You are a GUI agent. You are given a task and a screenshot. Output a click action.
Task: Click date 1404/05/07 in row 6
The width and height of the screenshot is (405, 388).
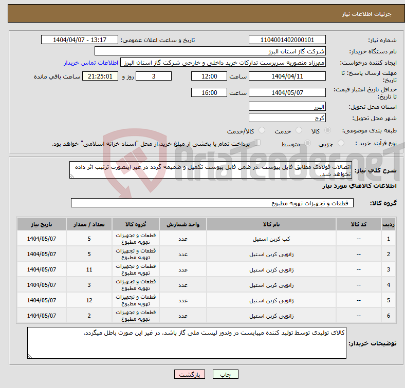[42, 316]
